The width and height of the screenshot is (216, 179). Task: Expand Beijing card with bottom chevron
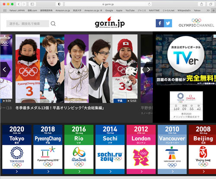pyautogui.click(x=203, y=172)
